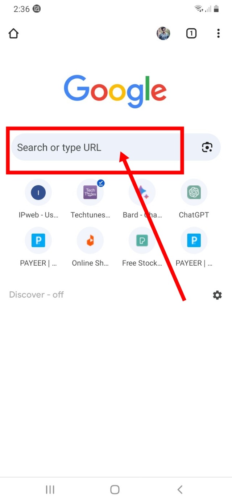Open the profile avatar account menu
Image resolution: width=232 pixels, height=504 pixels.
(x=163, y=33)
